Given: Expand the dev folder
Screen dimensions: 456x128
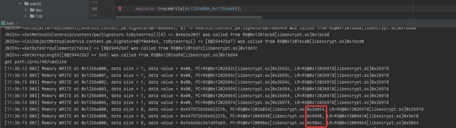Looking at the screenshot, I should [x=26, y=10].
